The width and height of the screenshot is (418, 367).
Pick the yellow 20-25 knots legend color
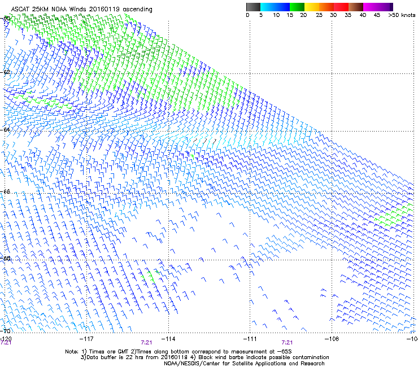point(312,7)
